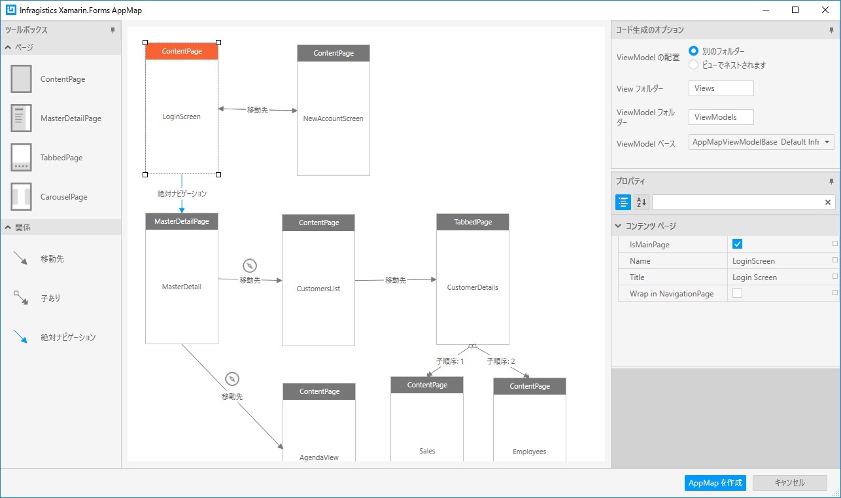This screenshot has height=498, width=841.
Task: Click 移動先 label between LoginScreen and NewAccountScreen
Action: pyautogui.click(x=257, y=110)
